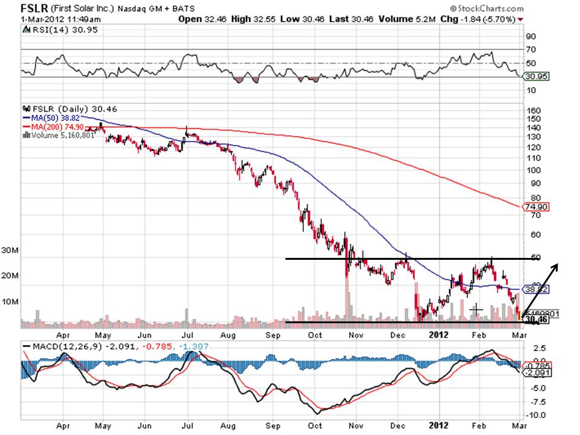Image resolution: width=580 pixels, height=435 pixels.
Task: Click the volume bars icon beside Volume 5,160,801
Action: [27, 135]
